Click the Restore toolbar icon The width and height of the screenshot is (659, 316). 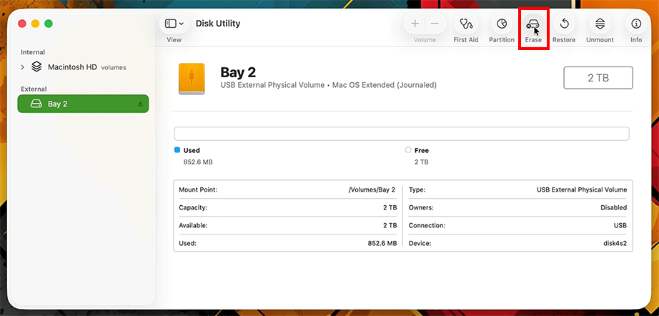[564, 24]
